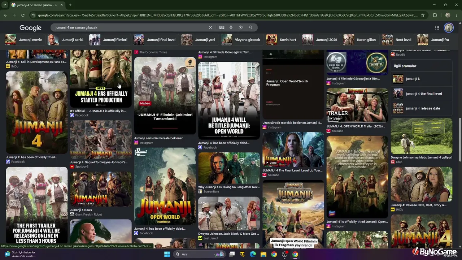The height and width of the screenshot is (260, 462).
Task: Open the Windows Start menu
Action: (x=167, y=254)
